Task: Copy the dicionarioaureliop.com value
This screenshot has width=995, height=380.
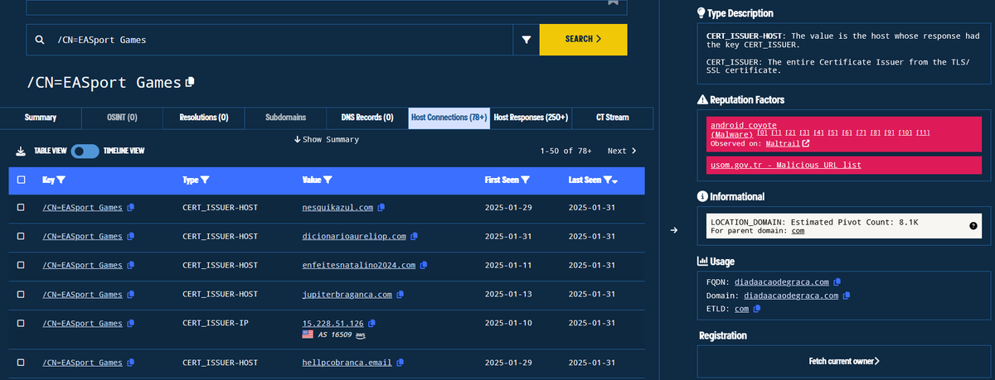Action: [414, 236]
